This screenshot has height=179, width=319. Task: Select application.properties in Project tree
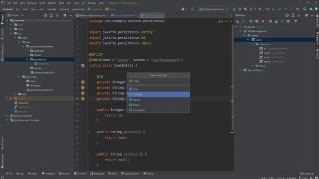(x=40, y=89)
